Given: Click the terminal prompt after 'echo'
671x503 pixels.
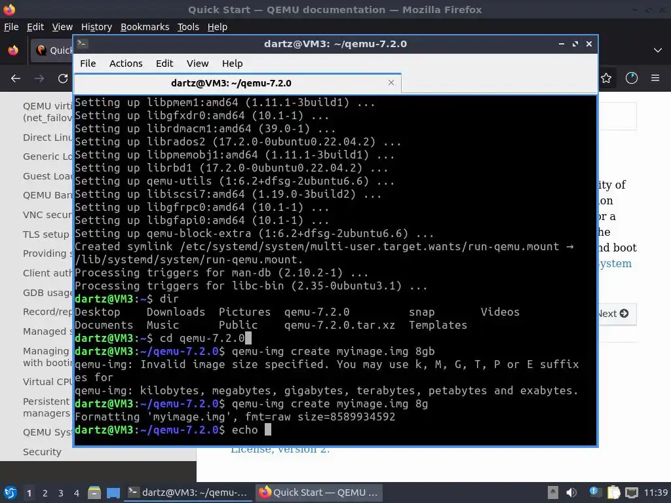Looking at the screenshot, I should pos(268,430).
